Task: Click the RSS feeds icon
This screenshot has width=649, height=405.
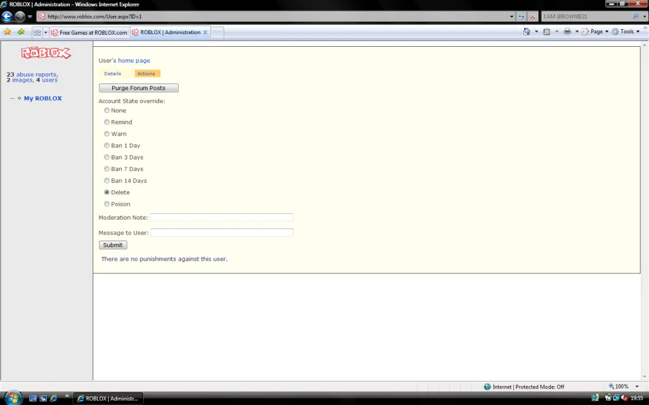Action: tap(547, 32)
